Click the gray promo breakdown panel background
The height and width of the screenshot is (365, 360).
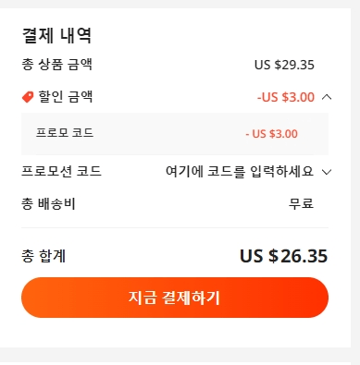click(x=175, y=146)
